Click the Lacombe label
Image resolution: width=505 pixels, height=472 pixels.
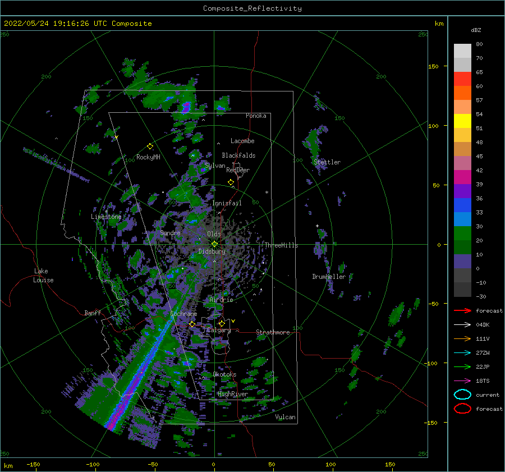(242, 141)
